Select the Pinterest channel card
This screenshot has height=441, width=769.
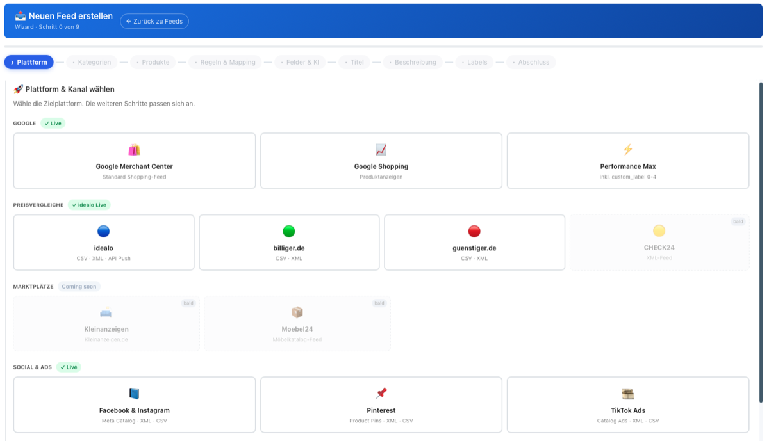(x=381, y=405)
